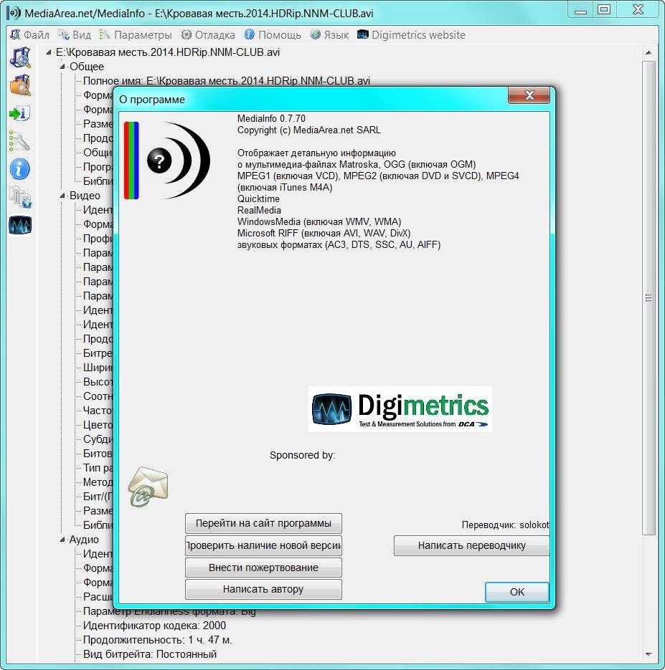Click the email envelope icon in About dialog
665x670 pixels.
(148, 487)
